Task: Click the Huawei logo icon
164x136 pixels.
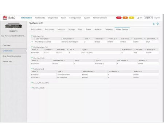Action: [x=5, y=18]
